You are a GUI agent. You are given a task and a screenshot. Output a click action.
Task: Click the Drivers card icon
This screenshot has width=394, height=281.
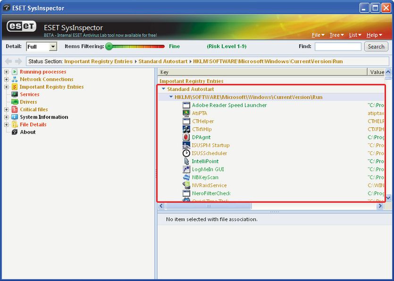point(15,102)
